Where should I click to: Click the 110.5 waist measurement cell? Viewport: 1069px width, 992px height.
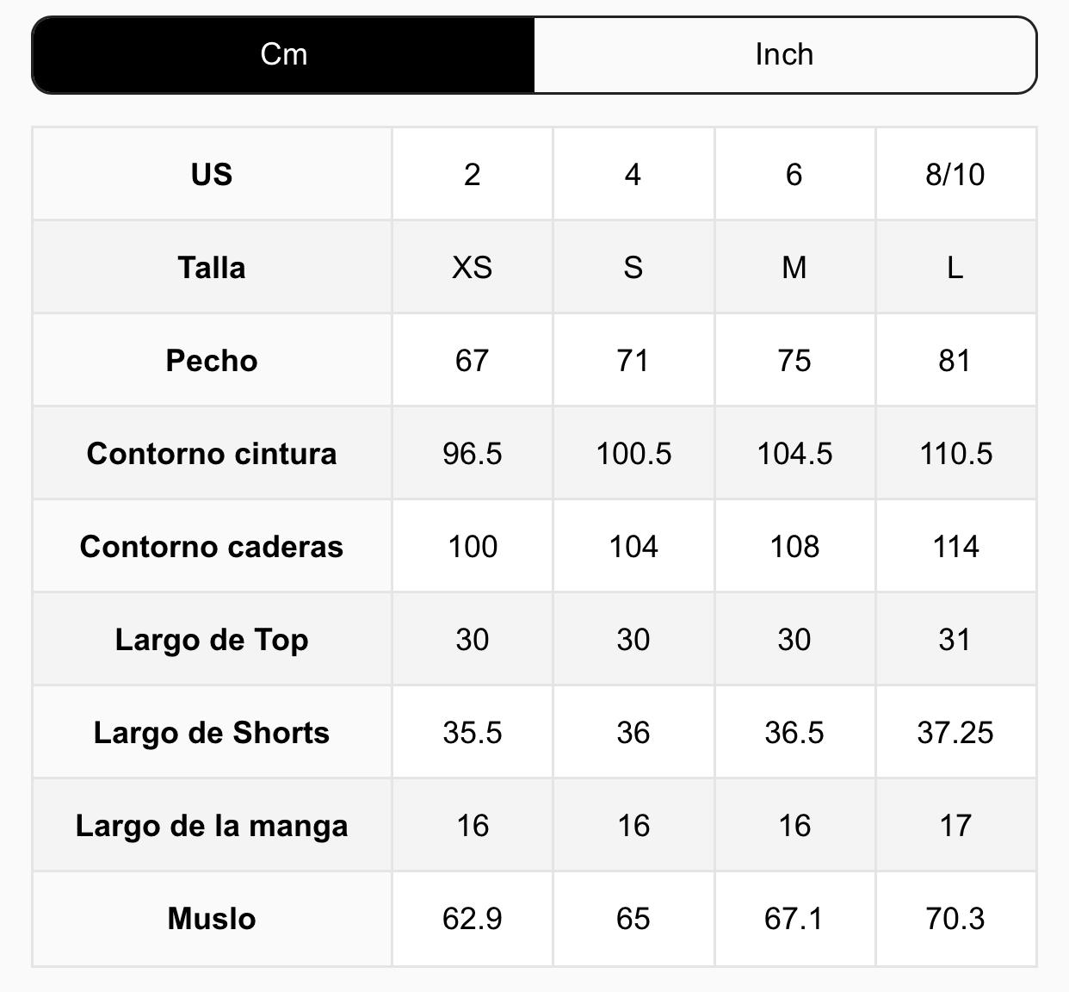[x=955, y=453]
